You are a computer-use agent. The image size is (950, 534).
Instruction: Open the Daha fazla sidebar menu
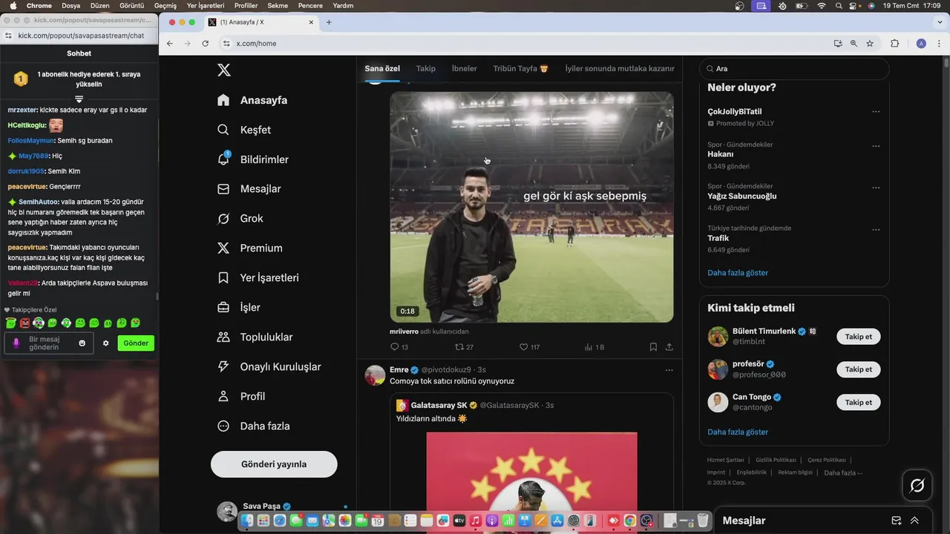pyautogui.click(x=253, y=426)
